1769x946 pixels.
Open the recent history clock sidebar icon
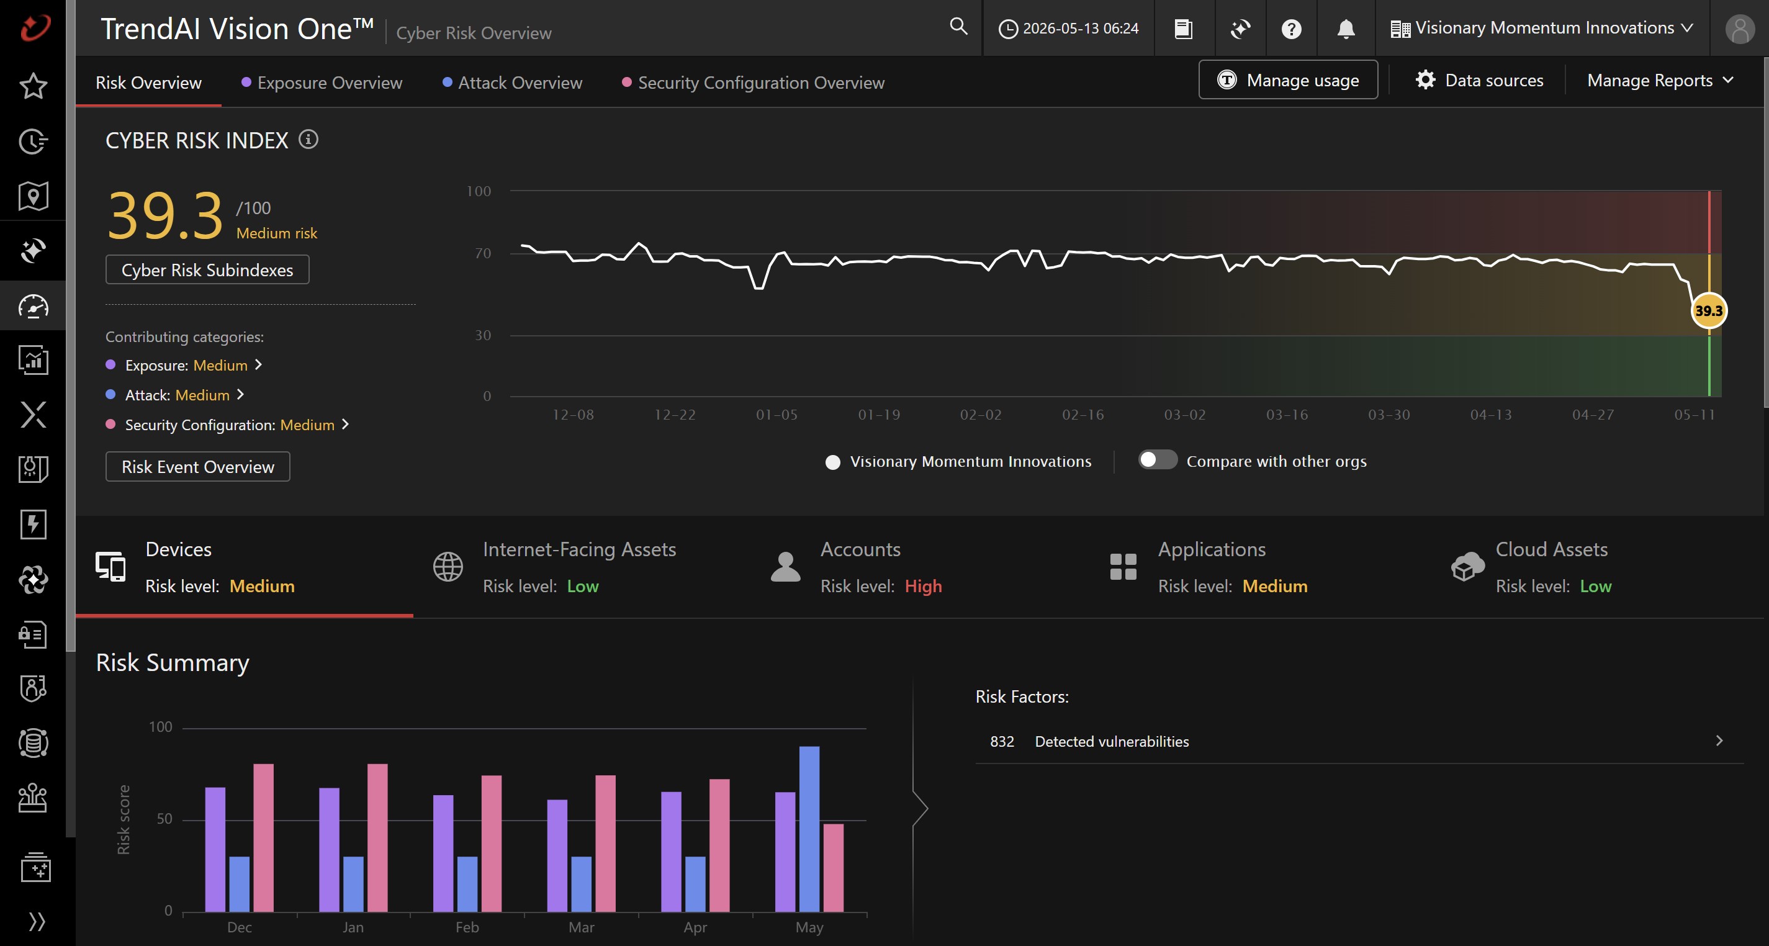(33, 141)
